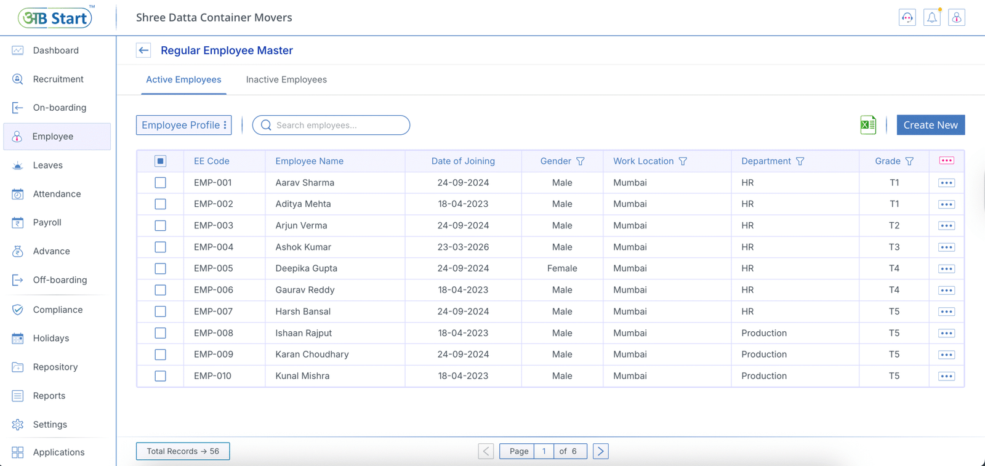Open the Work Location column filter
The width and height of the screenshot is (985, 466).
pos(683,161)
